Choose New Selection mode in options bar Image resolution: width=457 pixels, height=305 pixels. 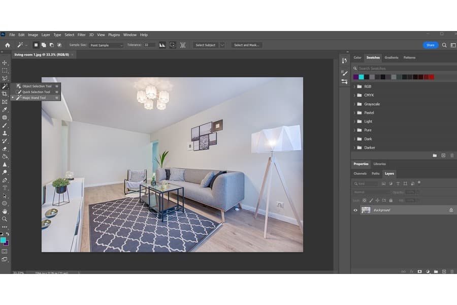[36, 45]
